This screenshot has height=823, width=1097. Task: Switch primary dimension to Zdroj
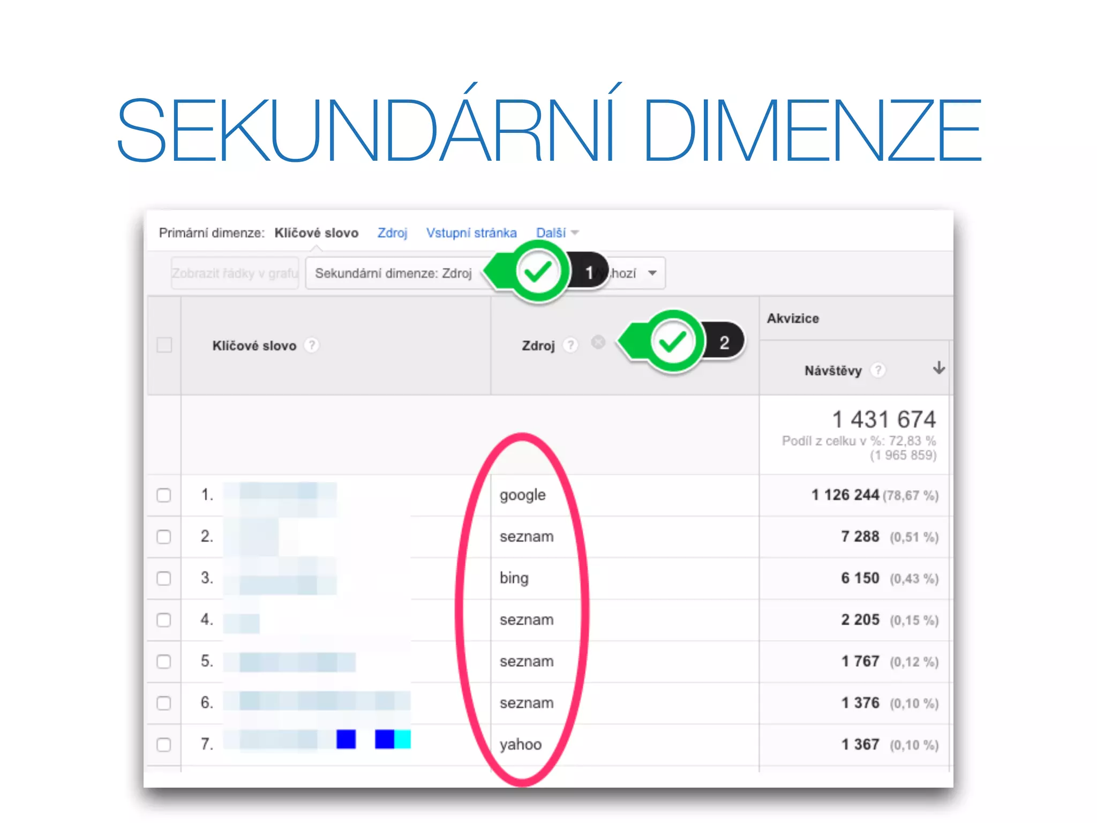(393, 233)
